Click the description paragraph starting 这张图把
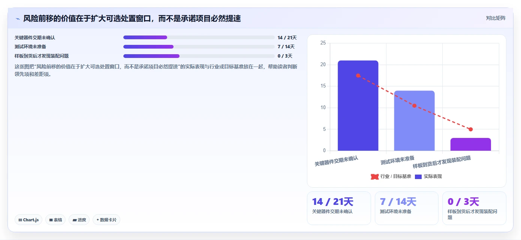 [156, 70]
